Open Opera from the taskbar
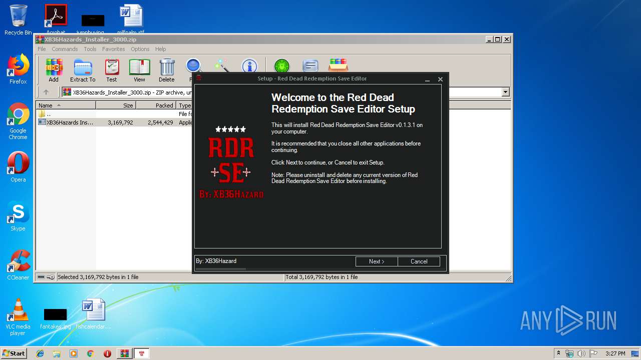641x360 pixels. click(x=107, y=353)
